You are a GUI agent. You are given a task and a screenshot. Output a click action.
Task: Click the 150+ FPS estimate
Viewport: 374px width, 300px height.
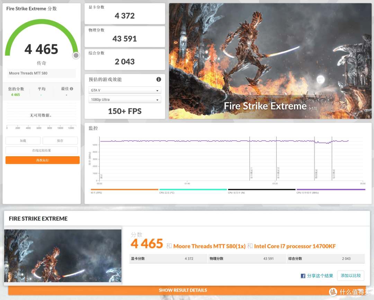(125, 111)
